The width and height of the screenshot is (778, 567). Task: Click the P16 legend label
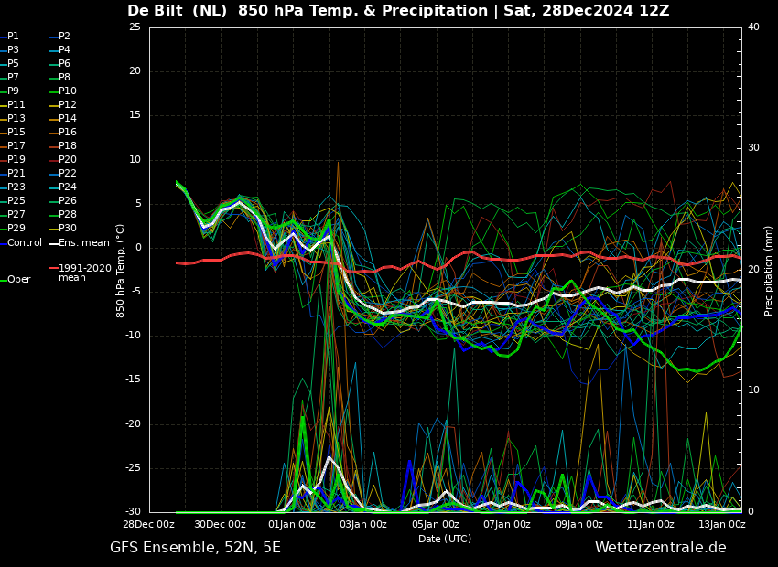[68, 133]
